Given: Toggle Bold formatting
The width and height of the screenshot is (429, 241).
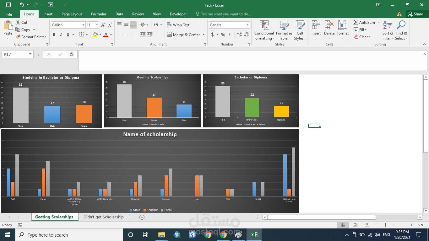Looking at the screenshot, I should (54, 35).
